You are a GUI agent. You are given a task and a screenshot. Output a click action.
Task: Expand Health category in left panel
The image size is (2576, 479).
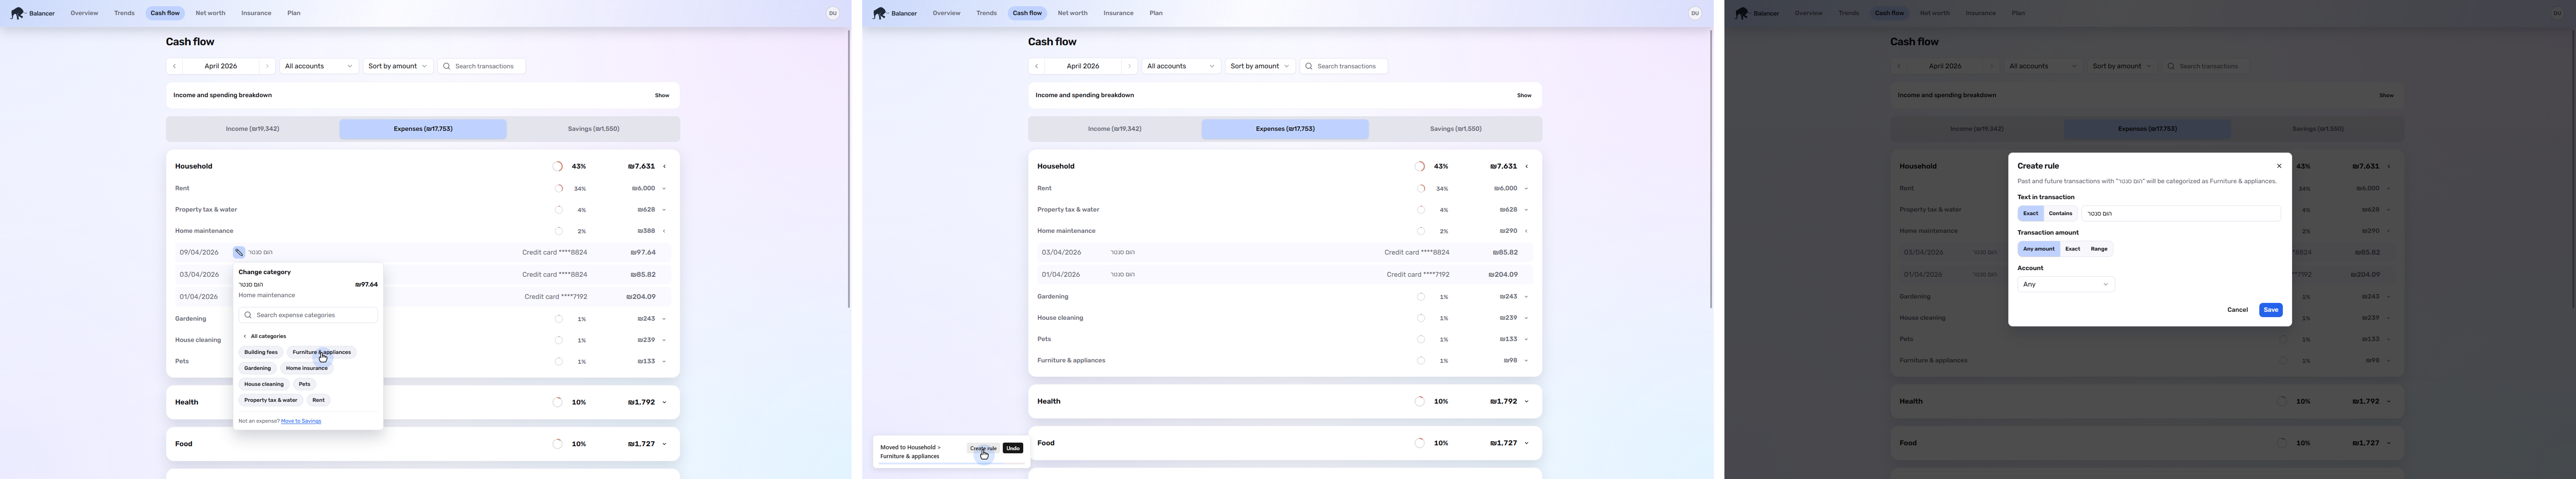(x=664, y=402)
